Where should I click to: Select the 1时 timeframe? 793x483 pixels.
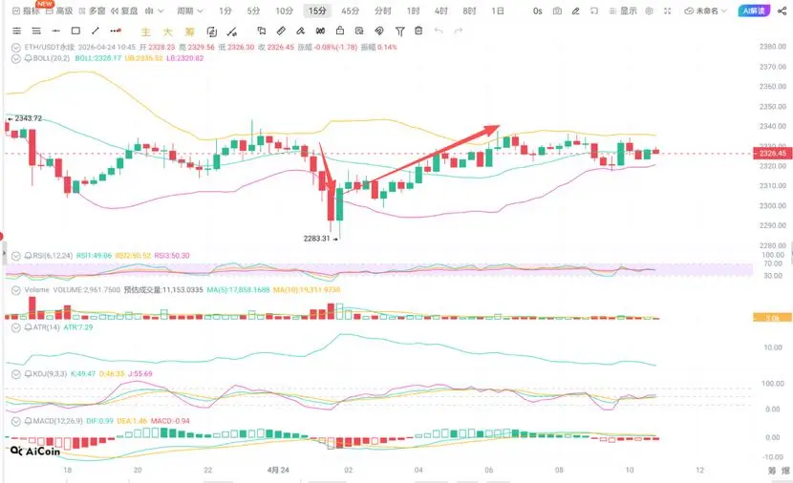[x=413, y=10]
